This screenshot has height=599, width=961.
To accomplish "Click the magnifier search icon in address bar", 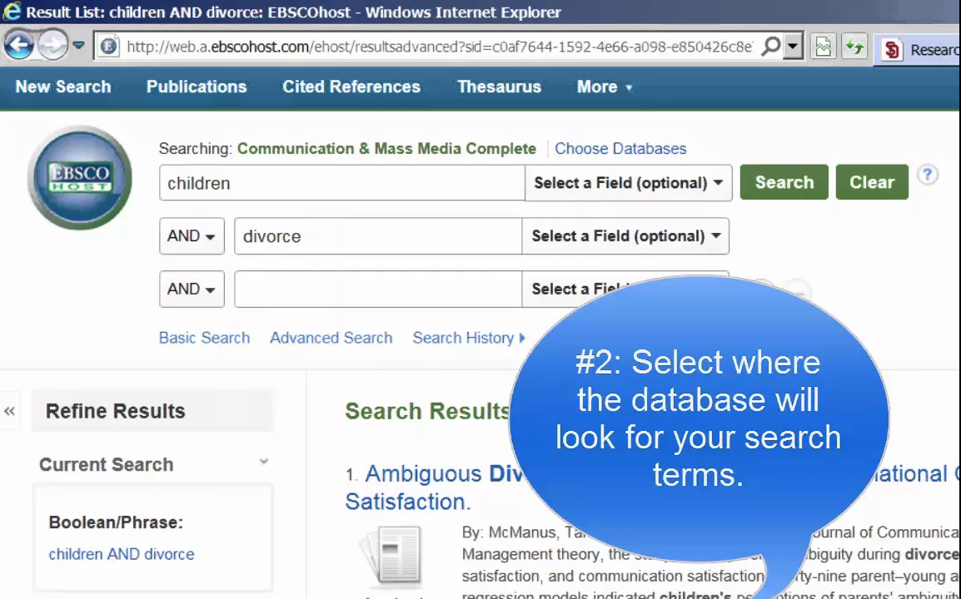I will (x=770, y=46).
